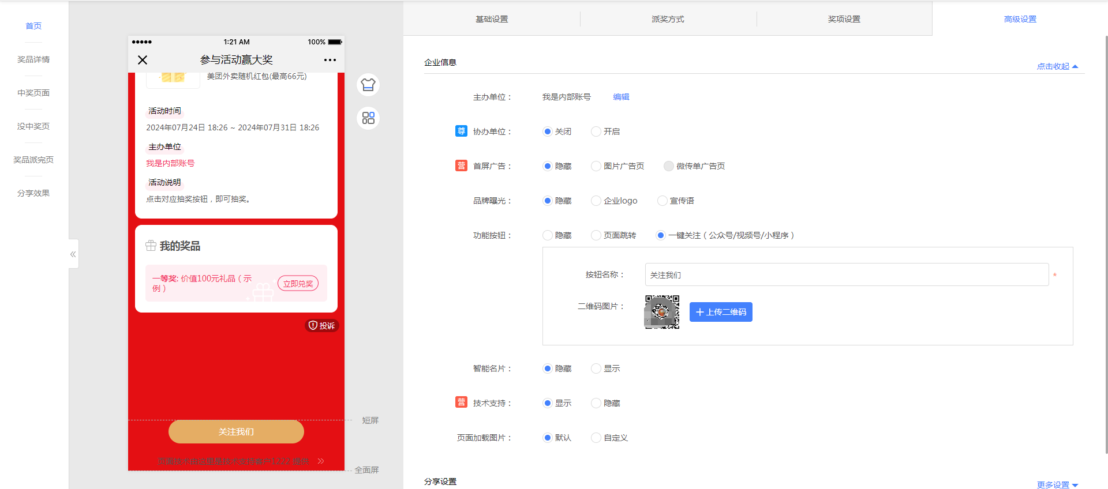The width and height of the screenshot is (1108, 489).
Task: Select 隐藏 for 首屏广告
Action: [x=548, y=166]
